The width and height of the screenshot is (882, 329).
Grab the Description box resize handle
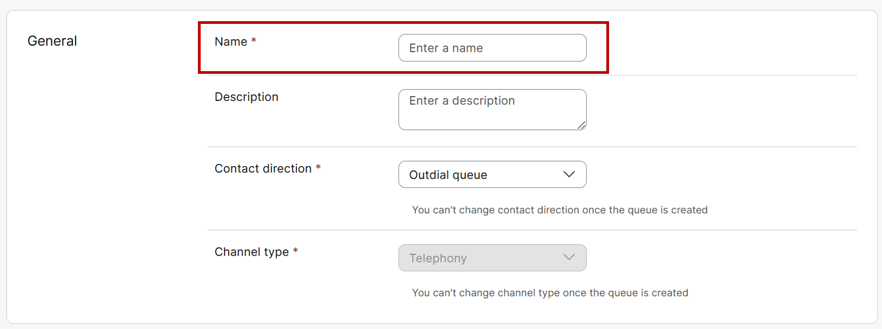[x=581, y=125]
